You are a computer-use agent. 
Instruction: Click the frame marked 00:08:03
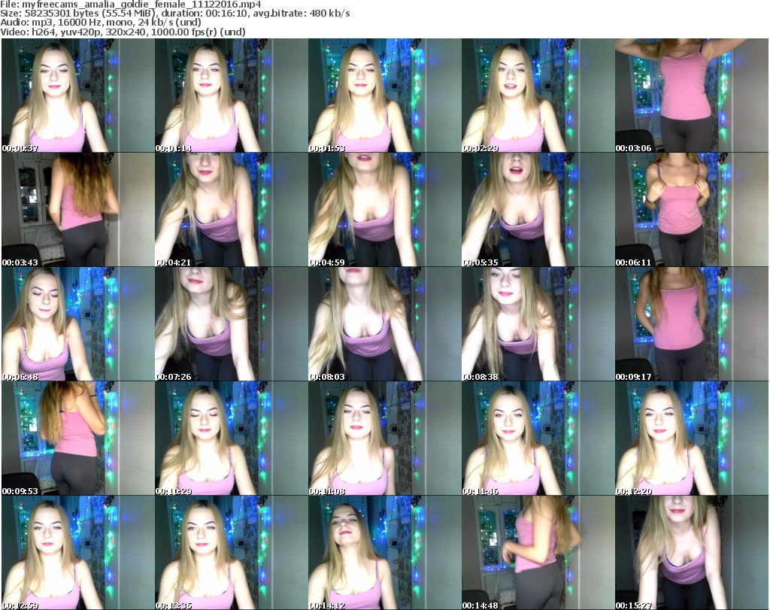(384, 324)
